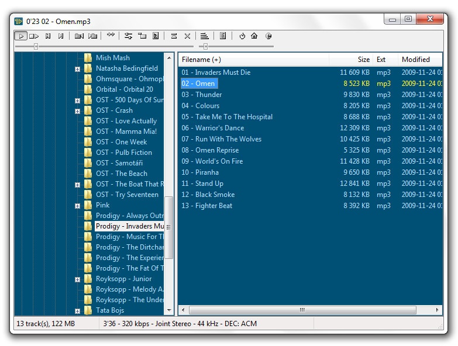
Task: Click file list scroll right arrow
Action: [437, 310]
